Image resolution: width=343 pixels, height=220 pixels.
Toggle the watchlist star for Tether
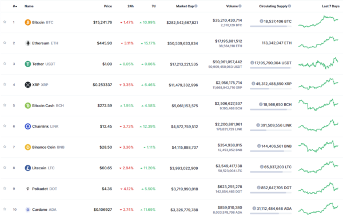pyautogui.click(x=5, y=63)
